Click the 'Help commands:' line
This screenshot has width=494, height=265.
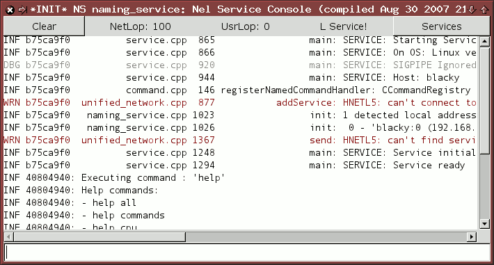[81, 191]
